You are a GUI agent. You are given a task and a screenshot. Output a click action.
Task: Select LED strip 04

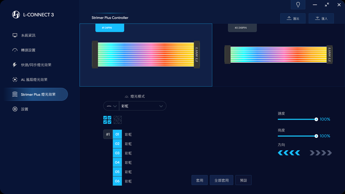[117, 162]
